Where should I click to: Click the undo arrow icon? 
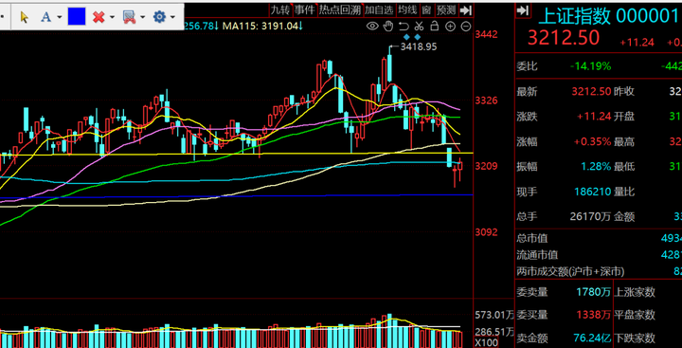[x=404, y=27]
